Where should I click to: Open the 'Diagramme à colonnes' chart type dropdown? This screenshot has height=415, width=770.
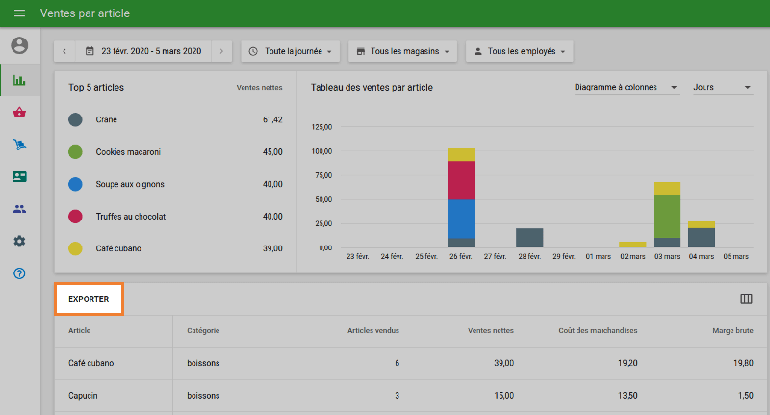pyautogui.click(x=626, y=88)
